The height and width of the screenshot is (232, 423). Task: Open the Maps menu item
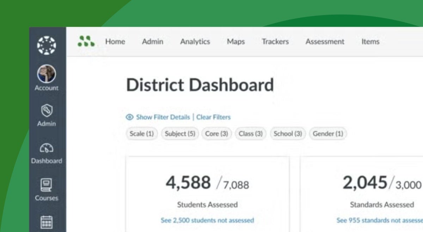coord(236,41)
